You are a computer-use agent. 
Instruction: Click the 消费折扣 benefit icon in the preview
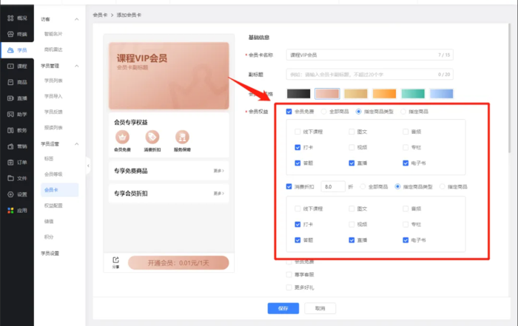click(152, 137)
